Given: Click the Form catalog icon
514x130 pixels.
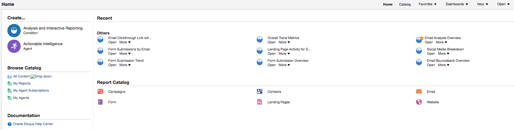Looking at the screenshot, I should pyautogui.click(x=100, y=102).
